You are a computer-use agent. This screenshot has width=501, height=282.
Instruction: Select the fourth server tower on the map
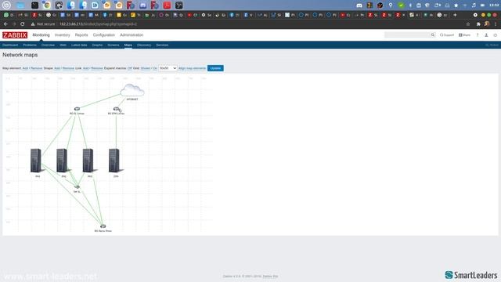(115, 161)
